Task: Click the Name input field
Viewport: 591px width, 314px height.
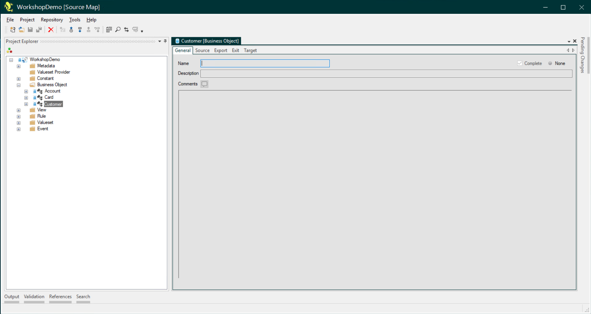Action: 265,64
